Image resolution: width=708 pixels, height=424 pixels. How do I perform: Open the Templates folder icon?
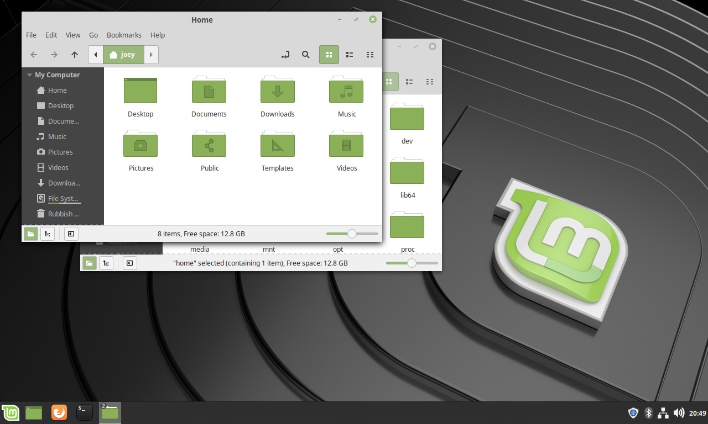click(277, 144)
